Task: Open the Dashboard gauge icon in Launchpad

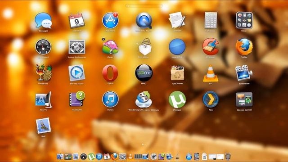Action: point(43,47)
